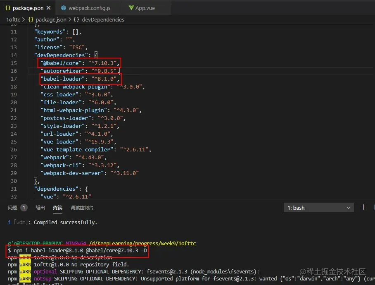
Task: Click the Vue logo icon on App.vue tab
Action: click(x=131, y=8)
